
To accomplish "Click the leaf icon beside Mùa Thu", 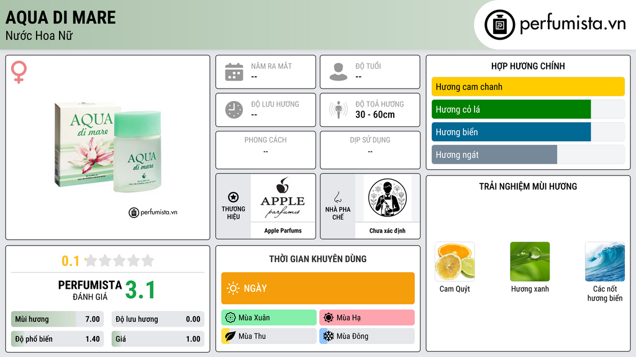I will pyautogui.click(x=230, y=336).
